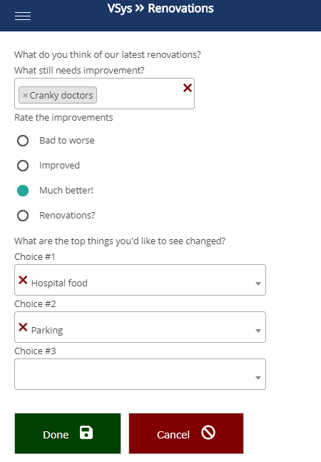Screen dimensions: 321x462
Task: Expand the Choice #2 dropdown arrow
Action: 258,331
